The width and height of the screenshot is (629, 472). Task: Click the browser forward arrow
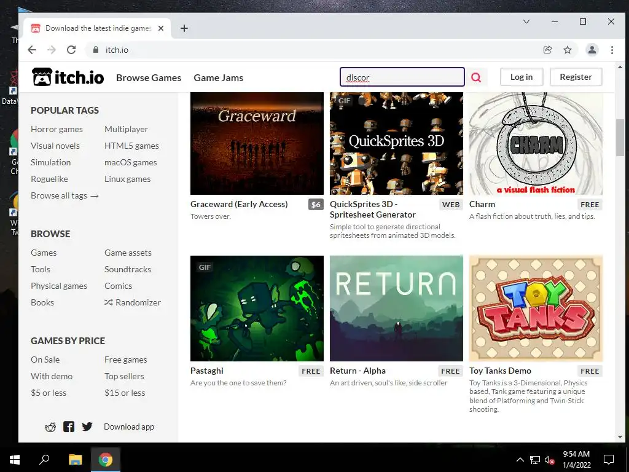tap(52, 50)
